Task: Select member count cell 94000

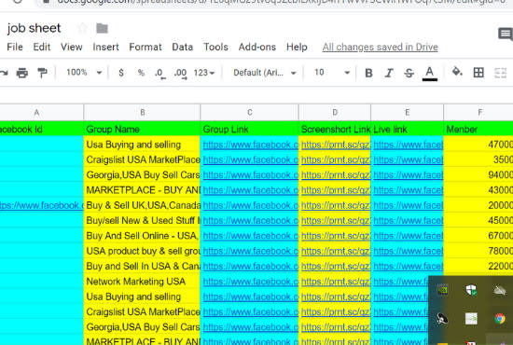Action: tap(478, 175)
